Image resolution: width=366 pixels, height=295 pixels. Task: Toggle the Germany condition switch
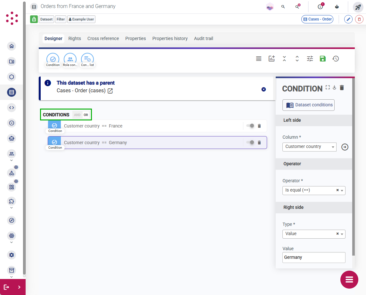(250, 142)
